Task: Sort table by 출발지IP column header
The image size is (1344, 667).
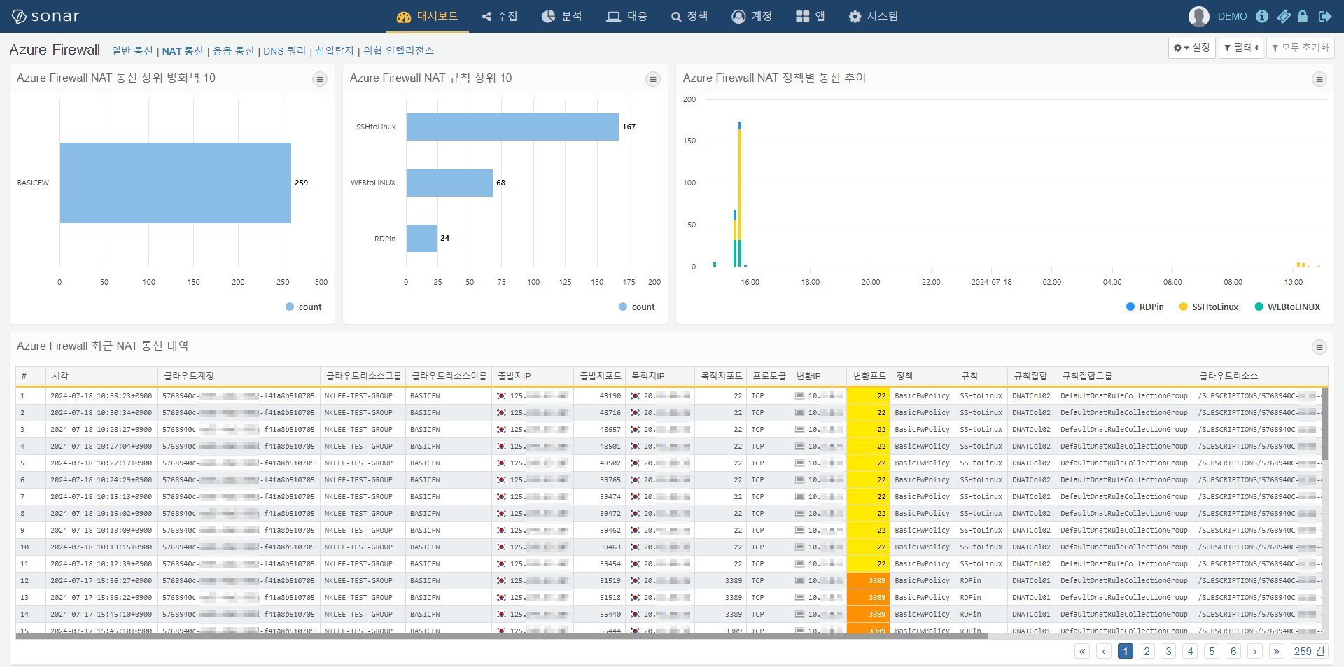Action: tap(533, 376)
